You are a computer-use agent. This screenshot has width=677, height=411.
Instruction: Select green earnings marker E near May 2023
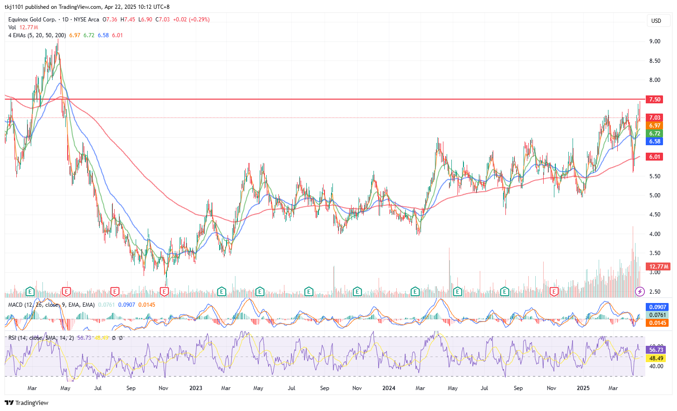pyautogui.click(x=260, y=292)
